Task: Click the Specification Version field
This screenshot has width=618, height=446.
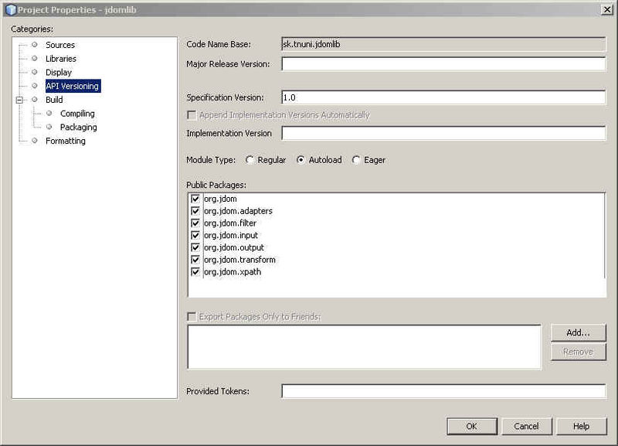Action: [443, 98]
